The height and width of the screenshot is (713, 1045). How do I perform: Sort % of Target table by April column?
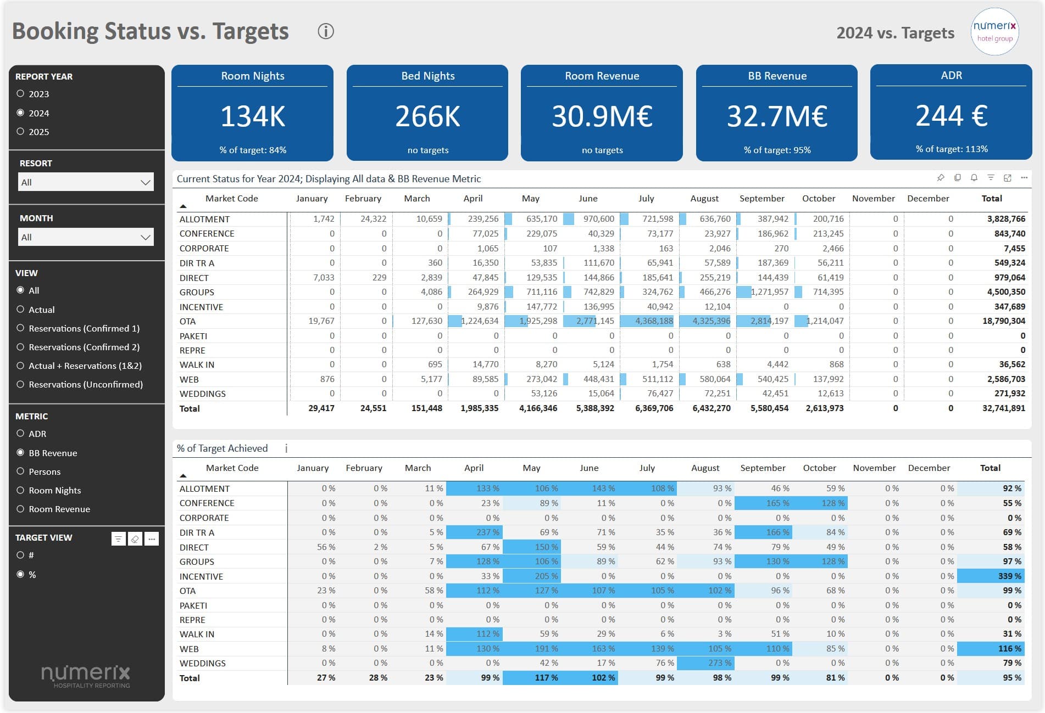(474, 468)
